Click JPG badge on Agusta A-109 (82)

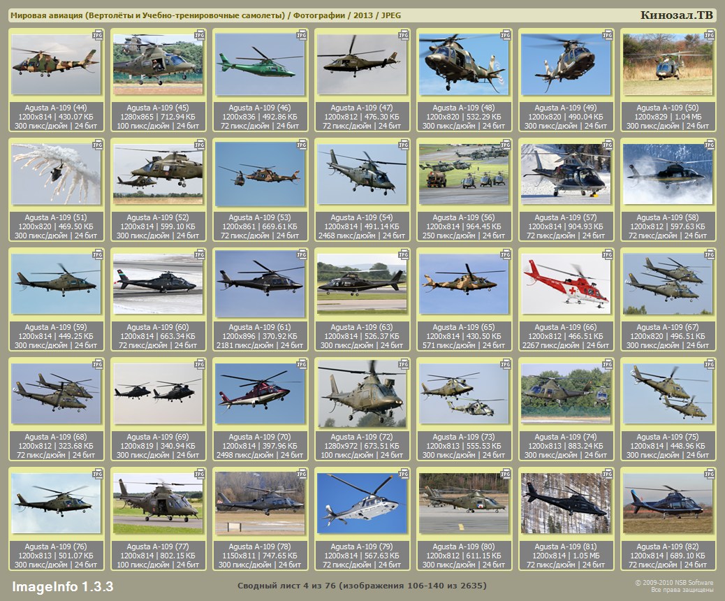coord(710,473)
